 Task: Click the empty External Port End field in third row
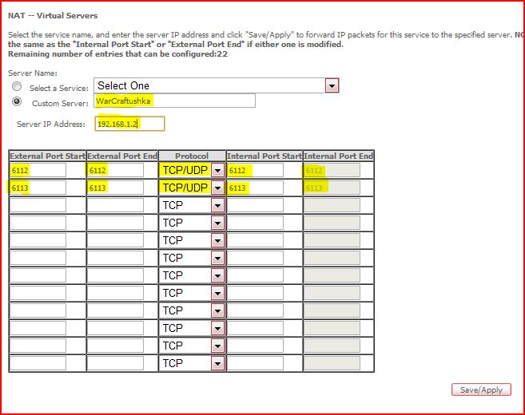(x=115, y=205)
